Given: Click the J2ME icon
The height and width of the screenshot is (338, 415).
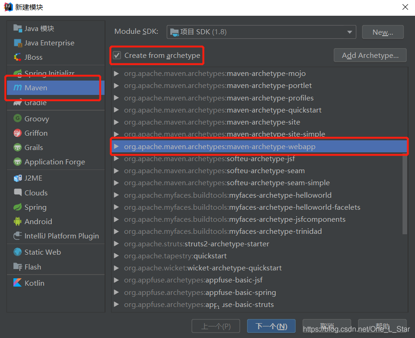Looking at the screenshot, I should pyautogui.click(x=18, y=178).
